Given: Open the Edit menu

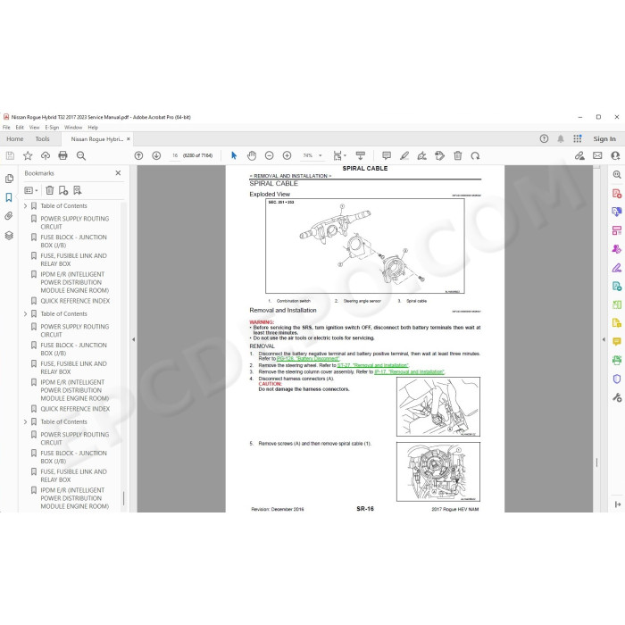Looking at the screenshot, I should point(20,127).
